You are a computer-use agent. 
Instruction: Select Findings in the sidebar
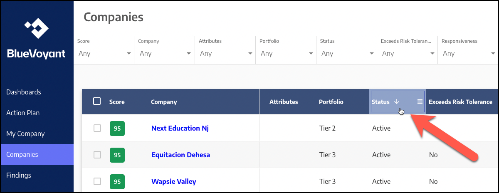click(x=19, y=175)
